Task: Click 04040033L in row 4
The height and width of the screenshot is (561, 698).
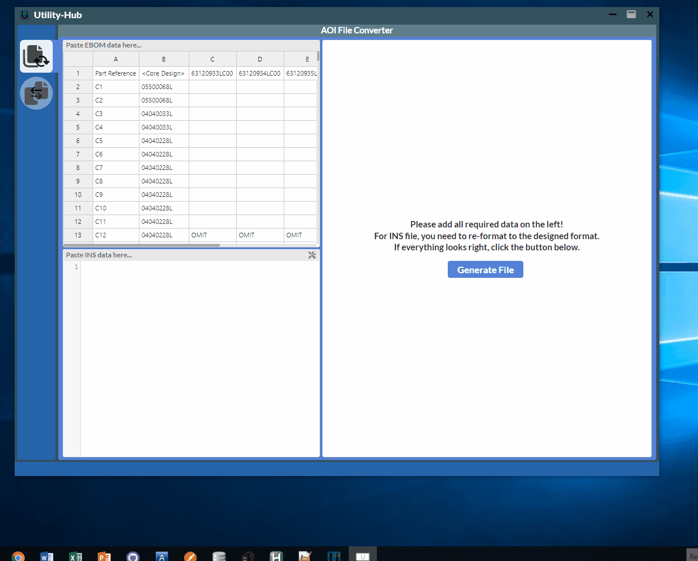Action: pyautogui.click(x=164, y=114)
